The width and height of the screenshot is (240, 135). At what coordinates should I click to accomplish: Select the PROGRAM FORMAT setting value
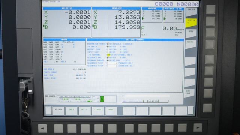point(108,60)
